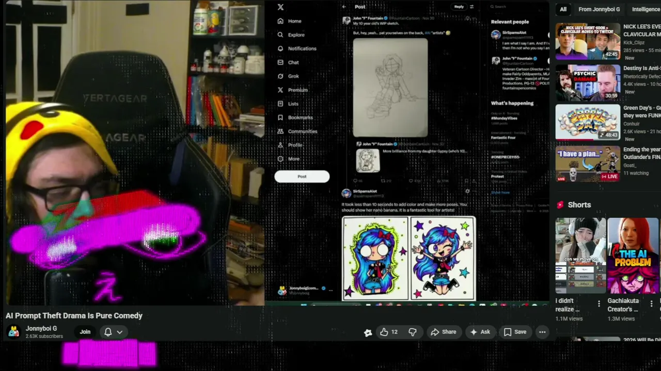This screenshot has width=661, height=371.
Task: Click the right colored chibi girl image
Action: coord(442,259)
